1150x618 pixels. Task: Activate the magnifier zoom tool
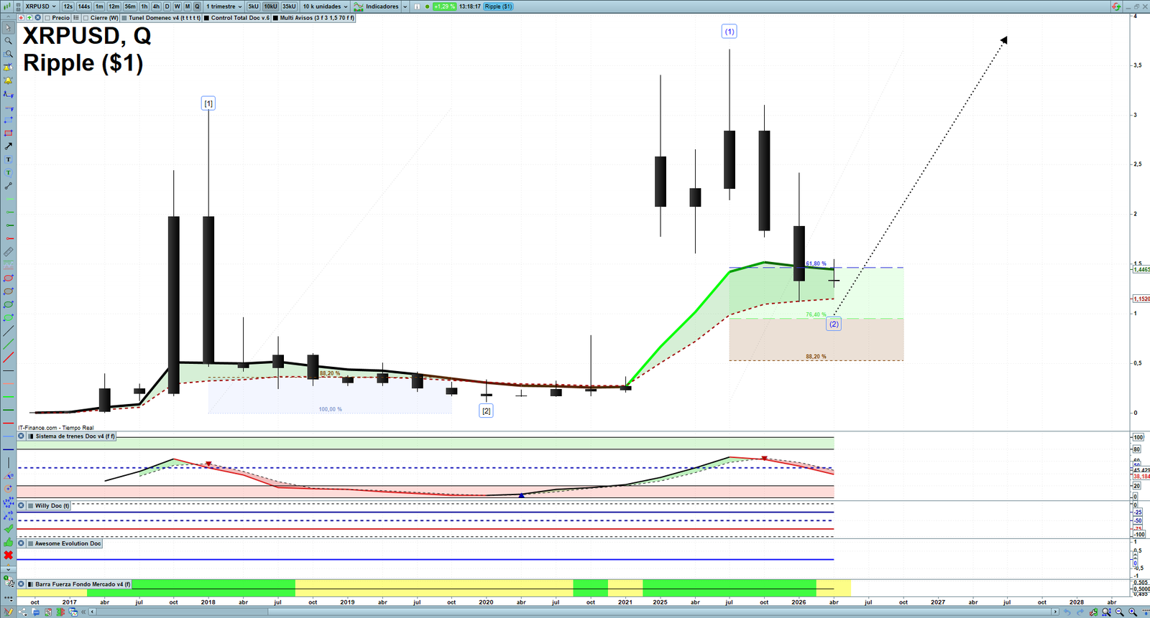pyautogui.click(x=8, y=41)
